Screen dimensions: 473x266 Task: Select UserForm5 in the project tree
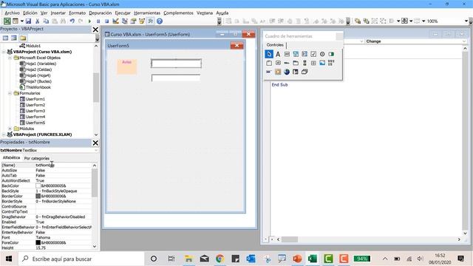(35, 123)
